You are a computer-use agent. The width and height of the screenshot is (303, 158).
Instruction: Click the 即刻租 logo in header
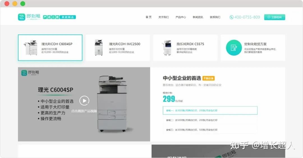click(29, 17)
